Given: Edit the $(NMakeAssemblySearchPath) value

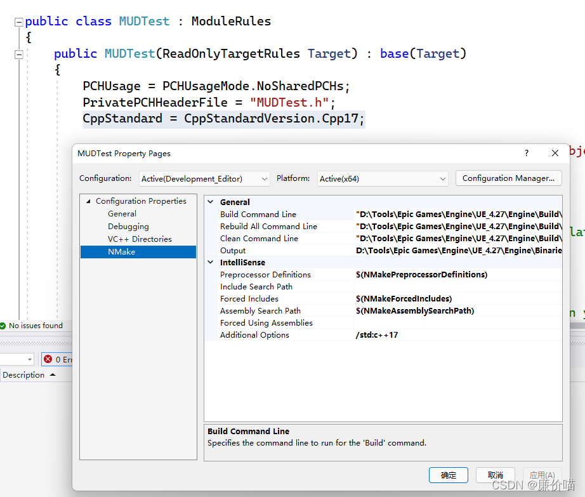Looking at the screenshot, I should [x=457, y=311].
